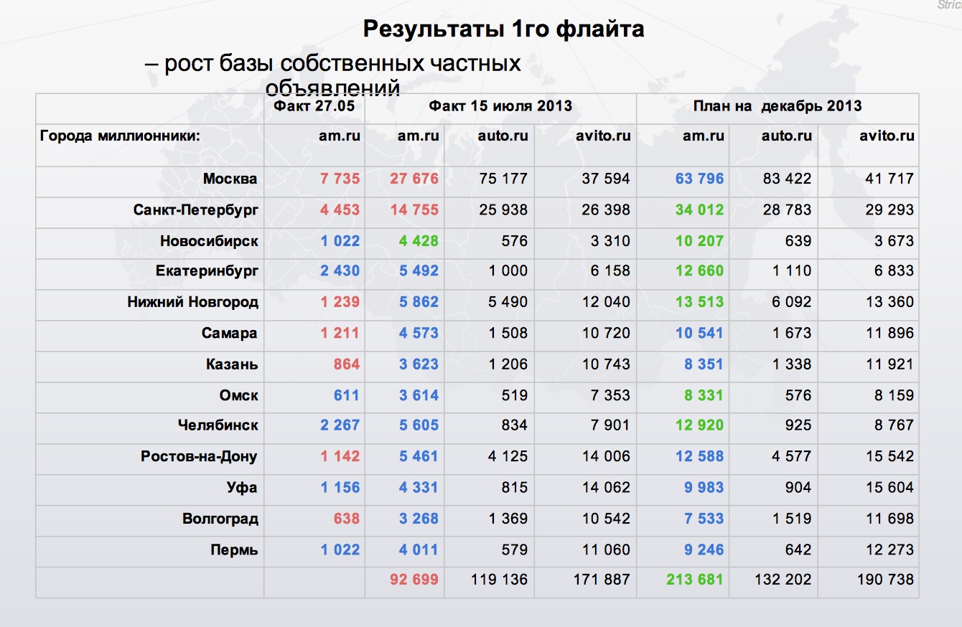Click the green value "12 920"
The height and width of the screenshot is (627, 962).
point(700,425)
